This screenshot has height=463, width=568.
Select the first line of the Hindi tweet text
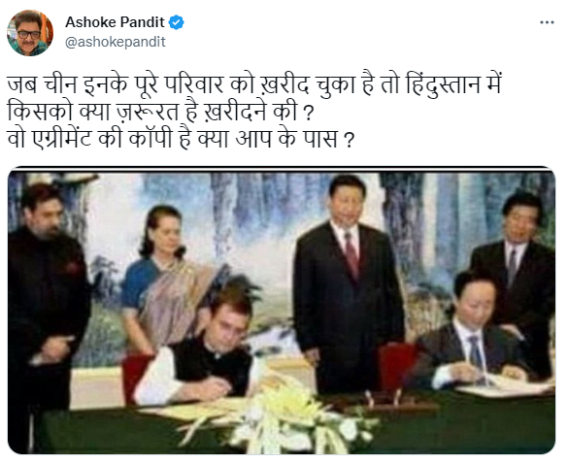pyautogui.click(x=254, y=85)
